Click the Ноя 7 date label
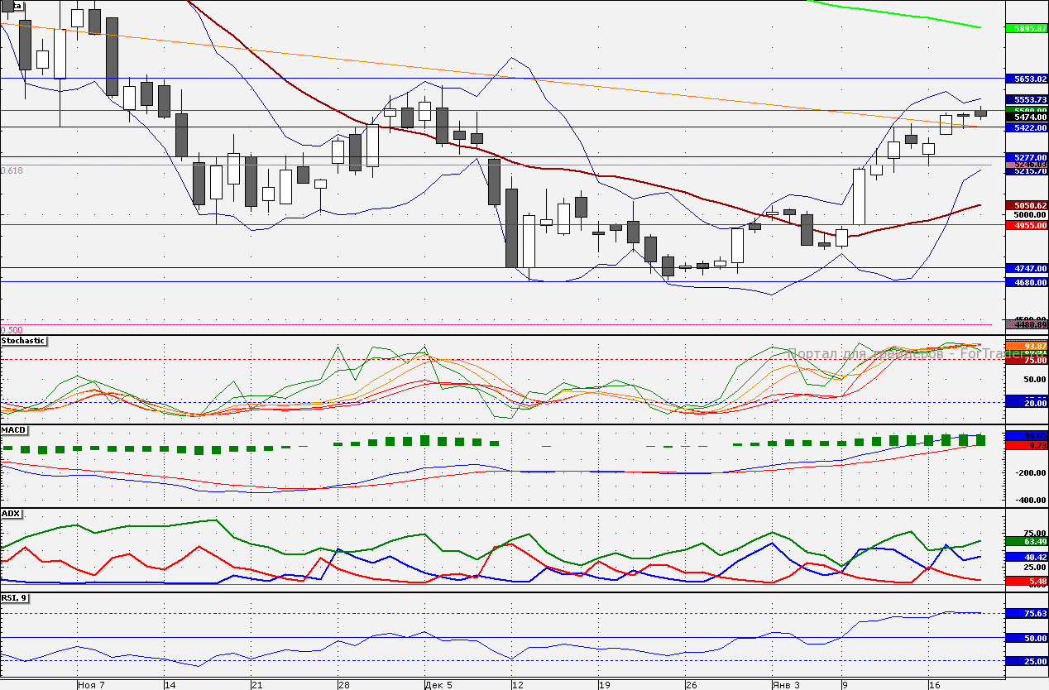The height and width of the screenshot is (690, 1049). pyautogui.click(x=91, y=685)
